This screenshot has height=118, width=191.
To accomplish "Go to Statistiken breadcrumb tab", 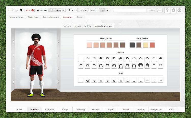I will click(x=33, y=17).
